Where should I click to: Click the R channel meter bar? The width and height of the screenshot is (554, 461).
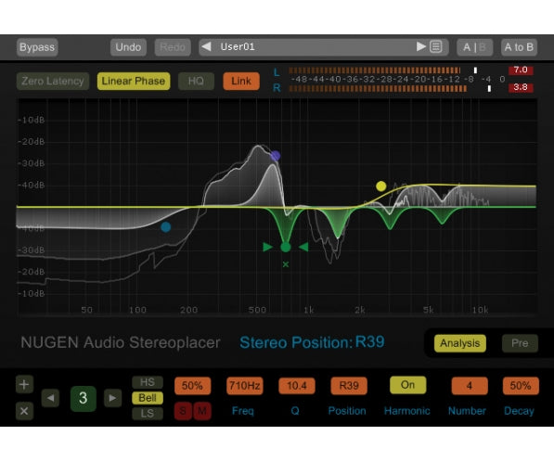point(378,88)
